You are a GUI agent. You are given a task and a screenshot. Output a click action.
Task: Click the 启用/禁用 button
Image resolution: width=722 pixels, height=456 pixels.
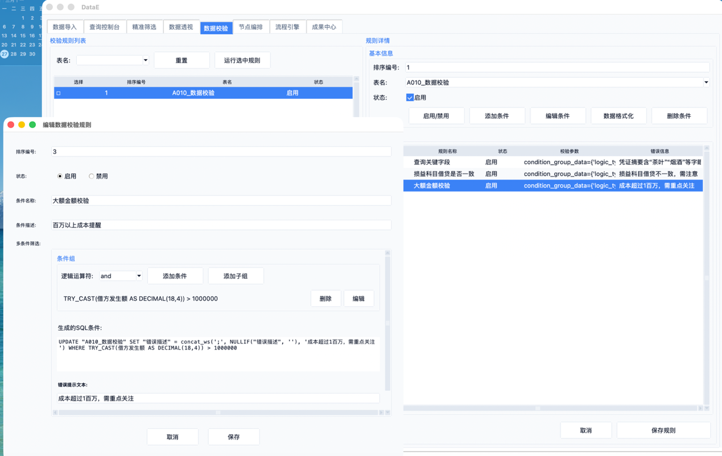[436, 116]
